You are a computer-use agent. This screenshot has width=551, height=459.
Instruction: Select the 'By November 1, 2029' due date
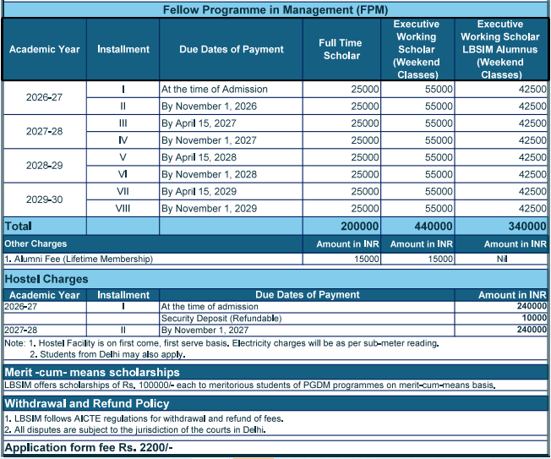click(x=209, y=209)
